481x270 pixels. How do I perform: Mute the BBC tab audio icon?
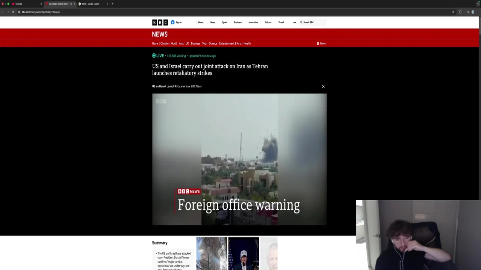coord(71,4)
